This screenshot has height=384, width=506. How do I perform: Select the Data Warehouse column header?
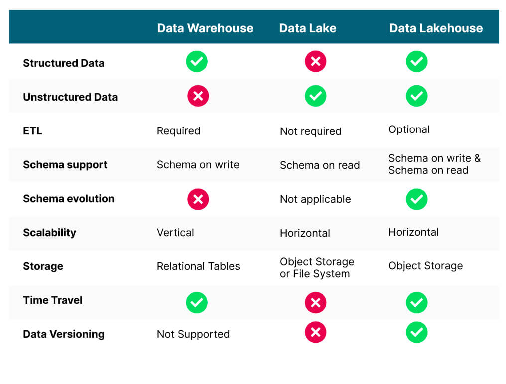(x=205, y=28)
